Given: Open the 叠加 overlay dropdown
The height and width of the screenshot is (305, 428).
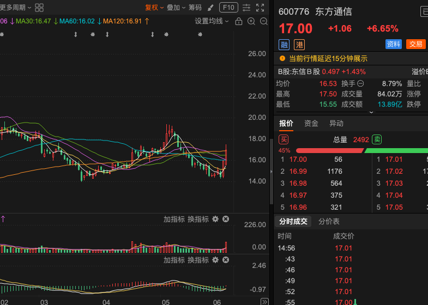Looking at the screenshot, I should 176,8.
